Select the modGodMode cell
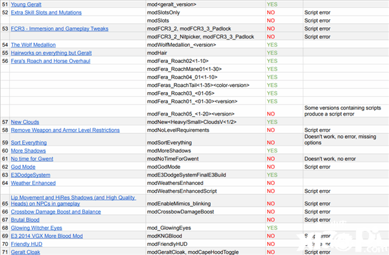Screen dimensions: 389x255 point(206,167)
